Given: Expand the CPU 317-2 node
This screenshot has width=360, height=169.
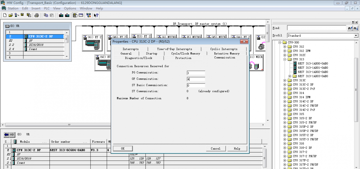Looking at the screenshot, I should (285, 152).
